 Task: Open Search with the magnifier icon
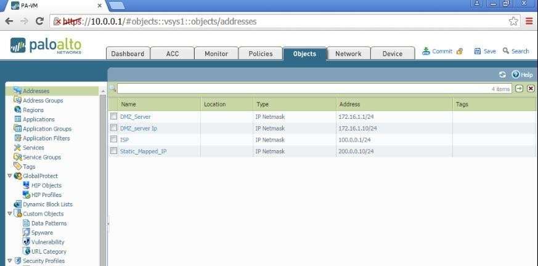pyautogui.click(x=506, y=52)
